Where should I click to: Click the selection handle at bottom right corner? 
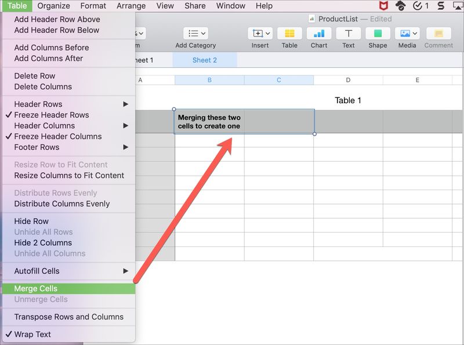(x=314, y=134)
